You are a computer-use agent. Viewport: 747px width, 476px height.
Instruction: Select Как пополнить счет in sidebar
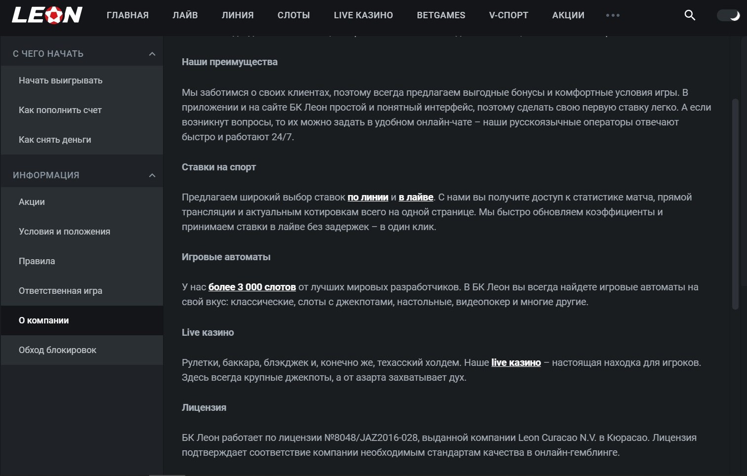tap(82, 110)
